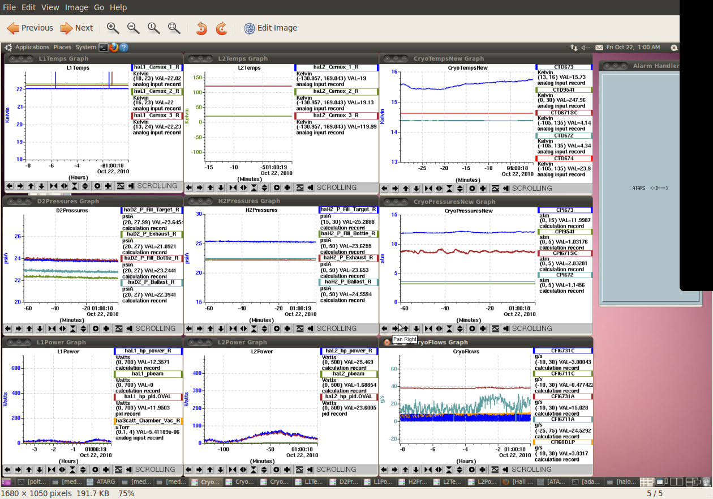Pan right on CryoPressuresNew Graph
The height and width of the screenshot is (499, 713).
click(x=395, y=329)
